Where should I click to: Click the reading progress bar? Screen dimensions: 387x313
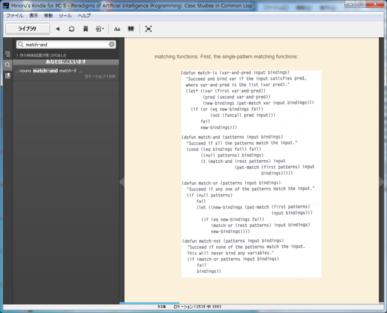pyautogui.click(x=252, y=303)
